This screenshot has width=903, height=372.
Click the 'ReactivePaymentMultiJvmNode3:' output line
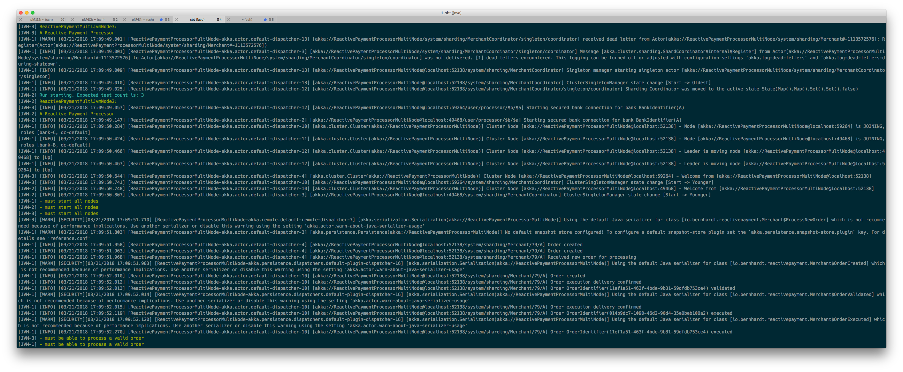coord(78,27)
